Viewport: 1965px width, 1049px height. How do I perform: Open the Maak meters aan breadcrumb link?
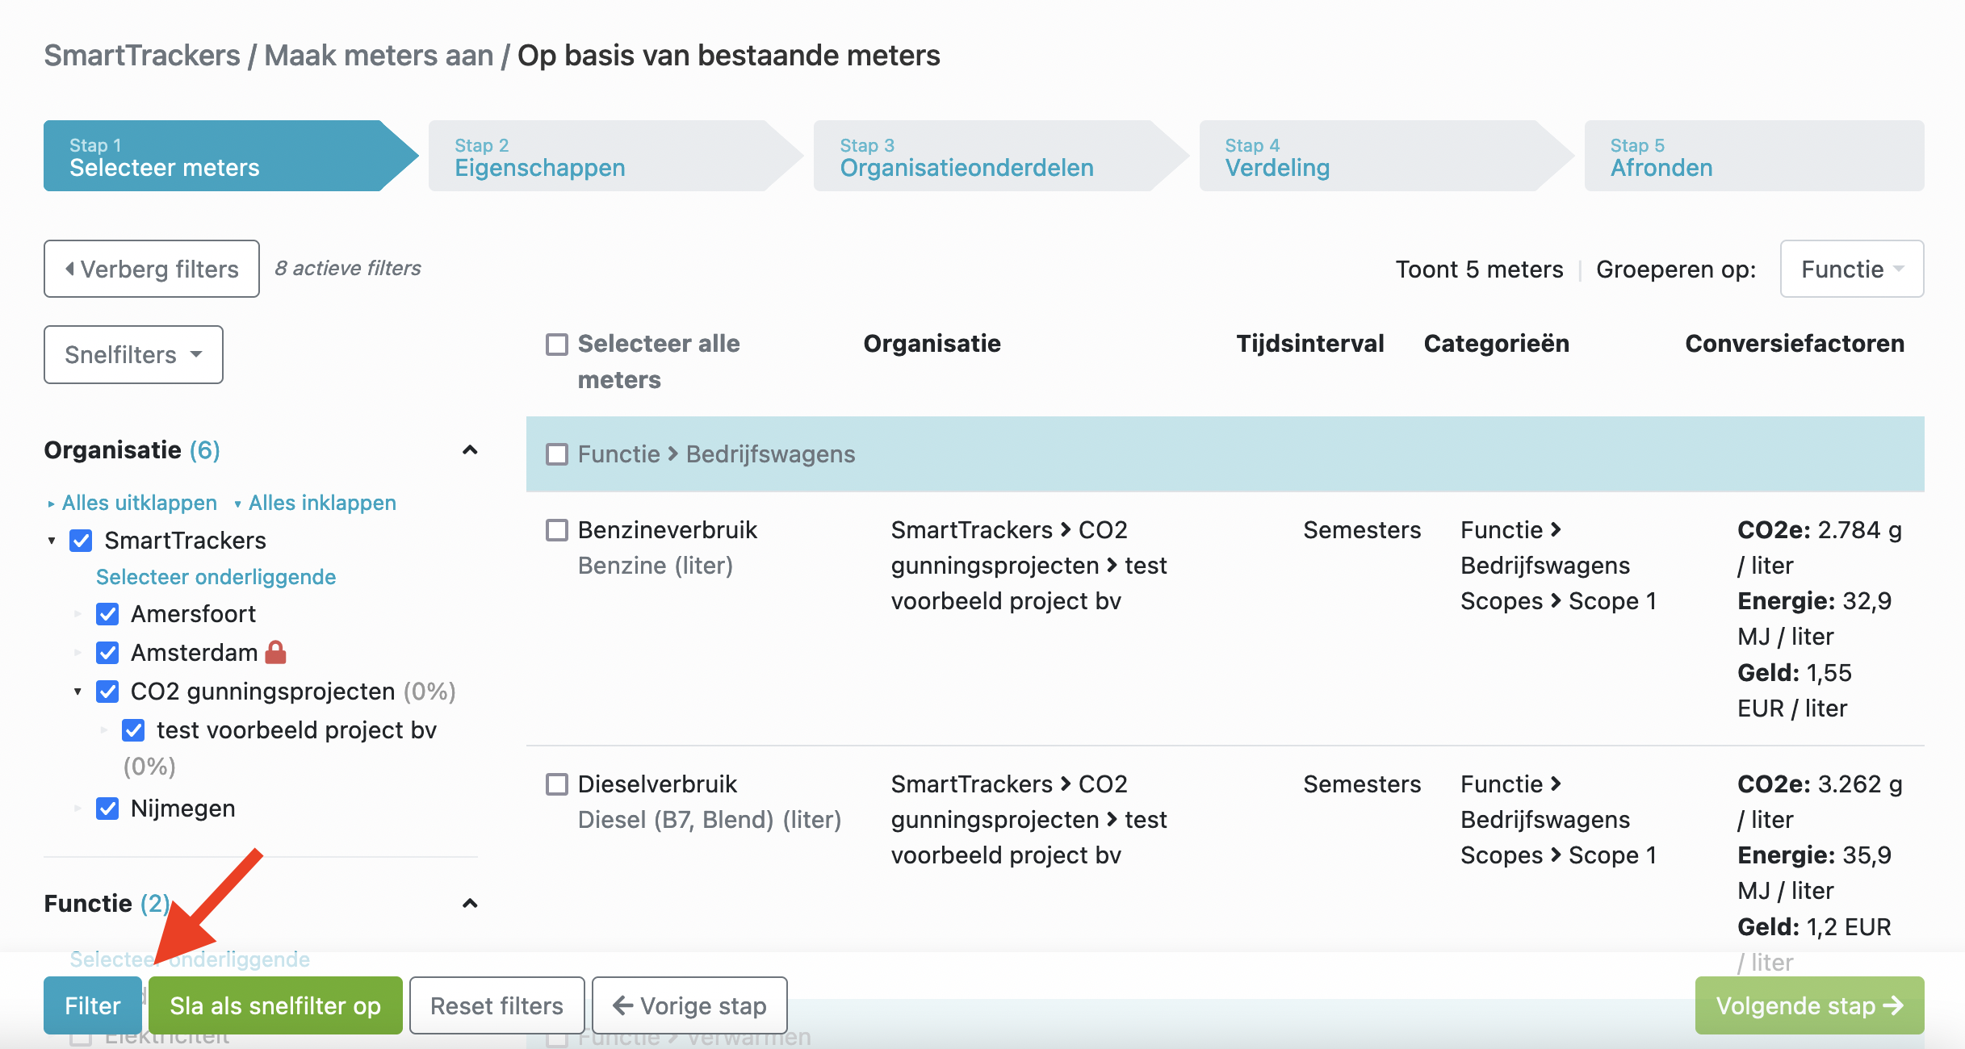pyautogui.click(x=379, y=56)
